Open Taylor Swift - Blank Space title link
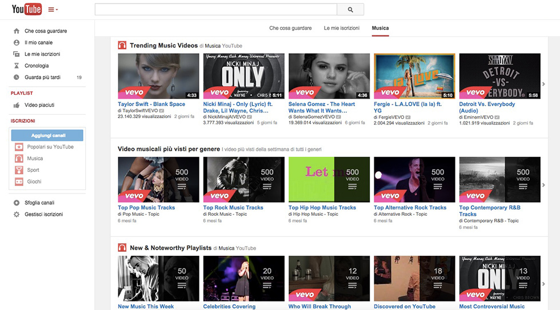The width and height of the screenshot is (560, 310). 151,104
